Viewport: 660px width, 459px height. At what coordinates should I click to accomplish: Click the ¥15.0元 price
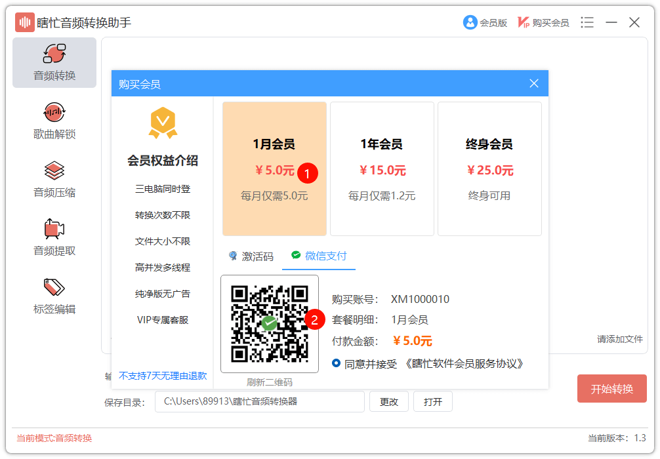[x=382, y=170]
